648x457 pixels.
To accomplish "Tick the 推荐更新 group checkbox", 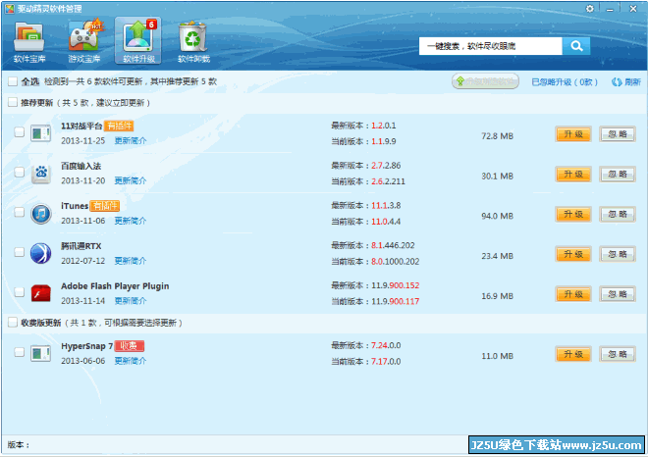I will click(x=13, y=102).
